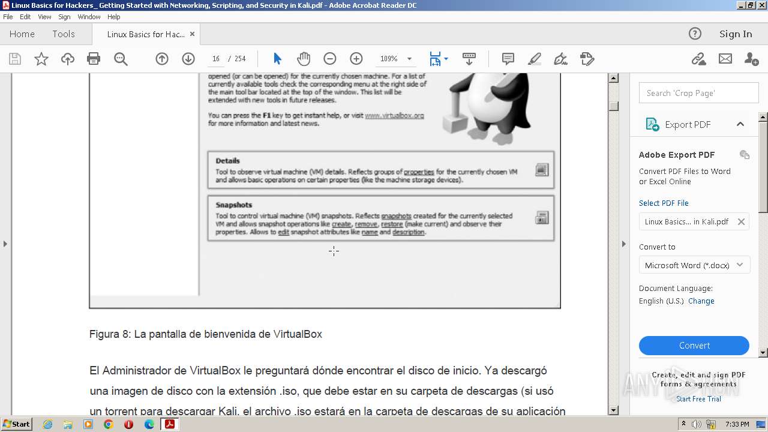Click the fit page width icon
The width and height of the screenshot is (768, 432).
coord(435,59)
